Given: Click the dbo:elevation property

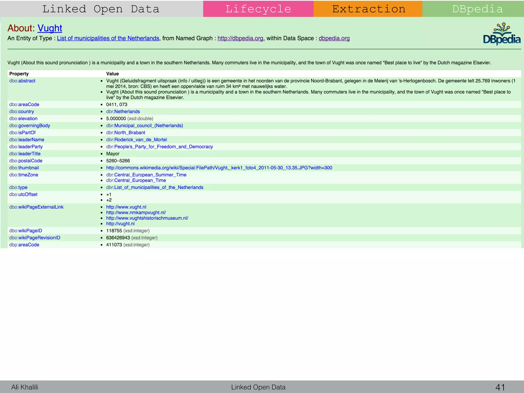Looking at the screenshot, I should (x=23, y=119).
